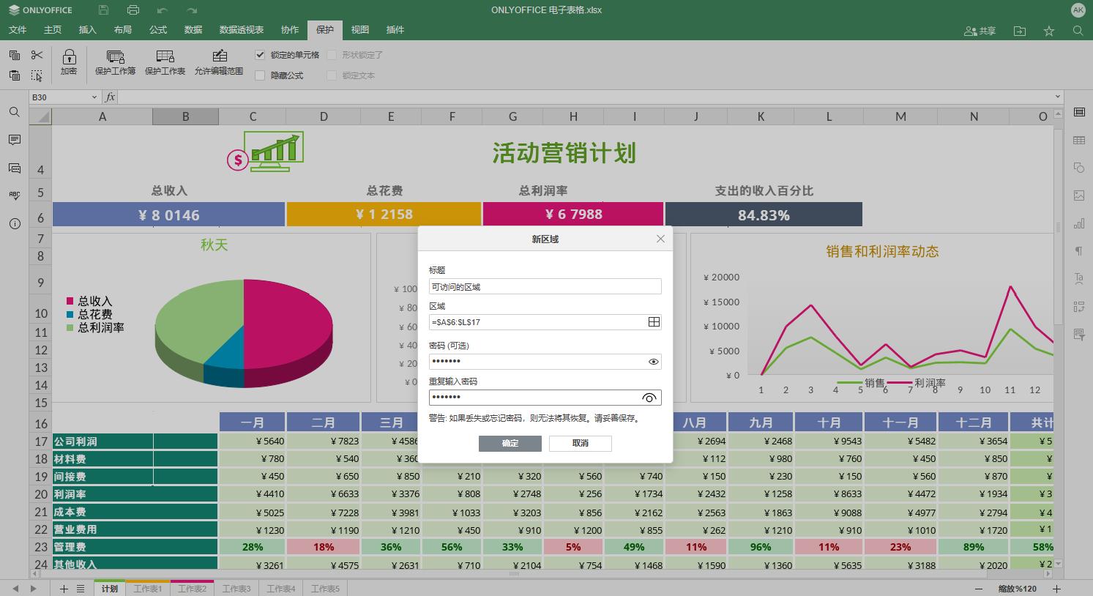The height and width of the screenshot is (596, 1093).
Task: Open the comments panel icon
Action: (x=14, y=140)
